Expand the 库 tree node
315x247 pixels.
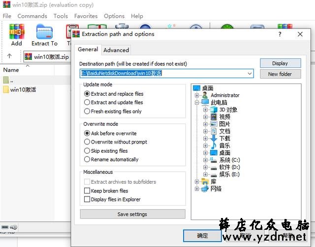(197, 182)
